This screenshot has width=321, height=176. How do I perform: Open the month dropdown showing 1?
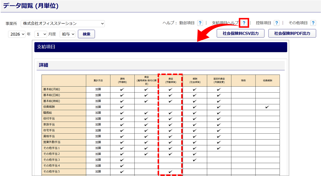click(41, 34)
